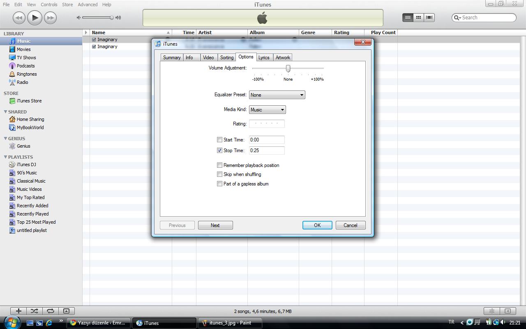This screenshot has height=329, width=526.
Task: Collapse the Shared sidebar section
Action: point(5,112)
